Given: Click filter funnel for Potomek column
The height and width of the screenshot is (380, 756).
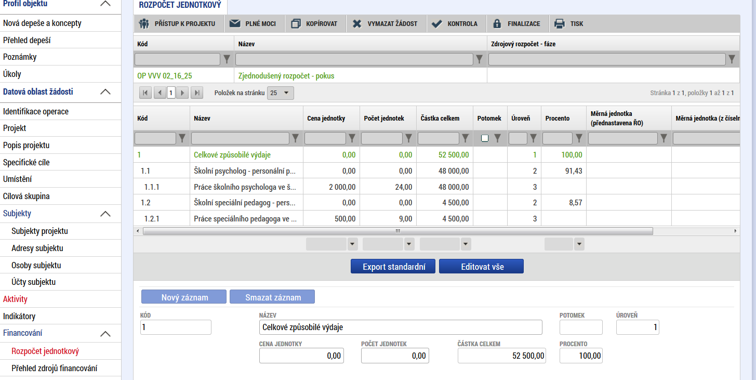Looking at the screenshot, I should (497, 138).
